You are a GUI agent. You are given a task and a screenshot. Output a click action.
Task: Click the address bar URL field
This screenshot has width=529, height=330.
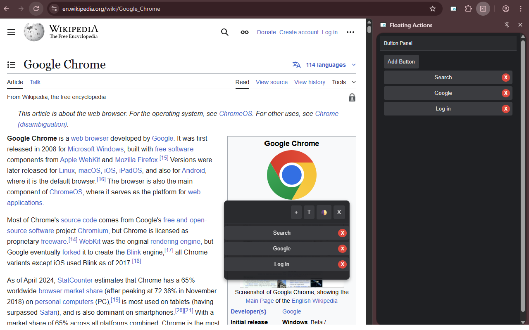pyautogui.click(x=244, y=9)
